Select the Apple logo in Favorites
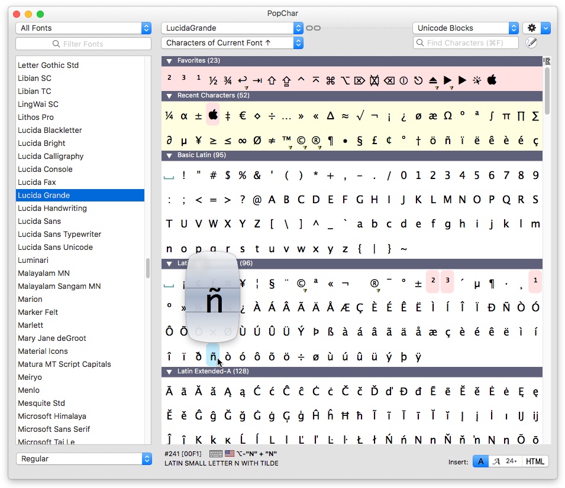Screen dimensions: 565x488 [x=492, y=80]
